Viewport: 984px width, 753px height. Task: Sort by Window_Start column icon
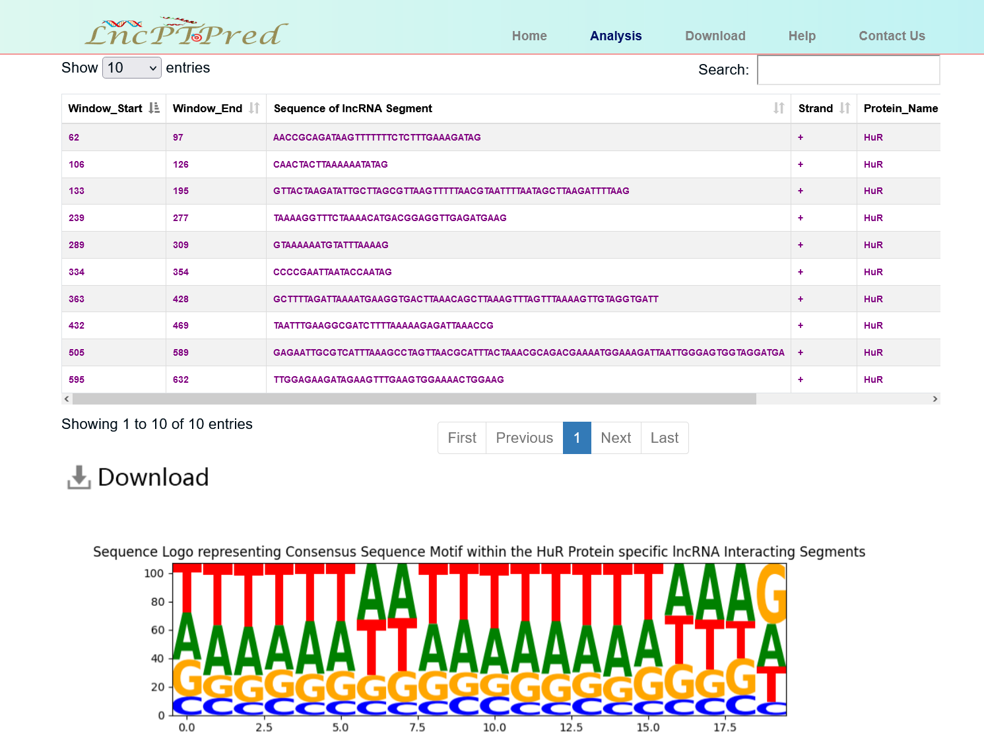click(x=154, y=108)
